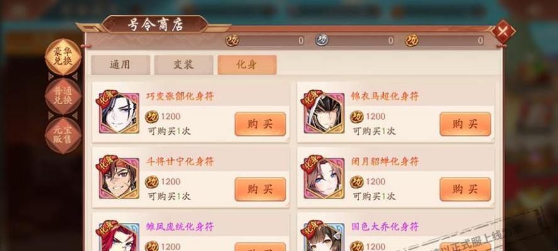Click the silver token currency icon
Viewport: 558px width, 251px height.
tap(321, 40)
